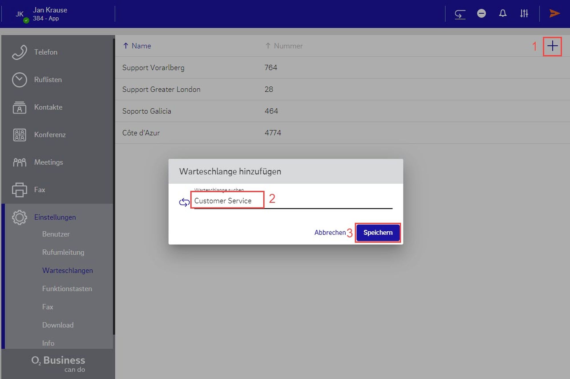Collapse the Einstellungen settings menu
Image resolution: width=570 pixels, height=379 pixels.
click(x=55, y=217)
